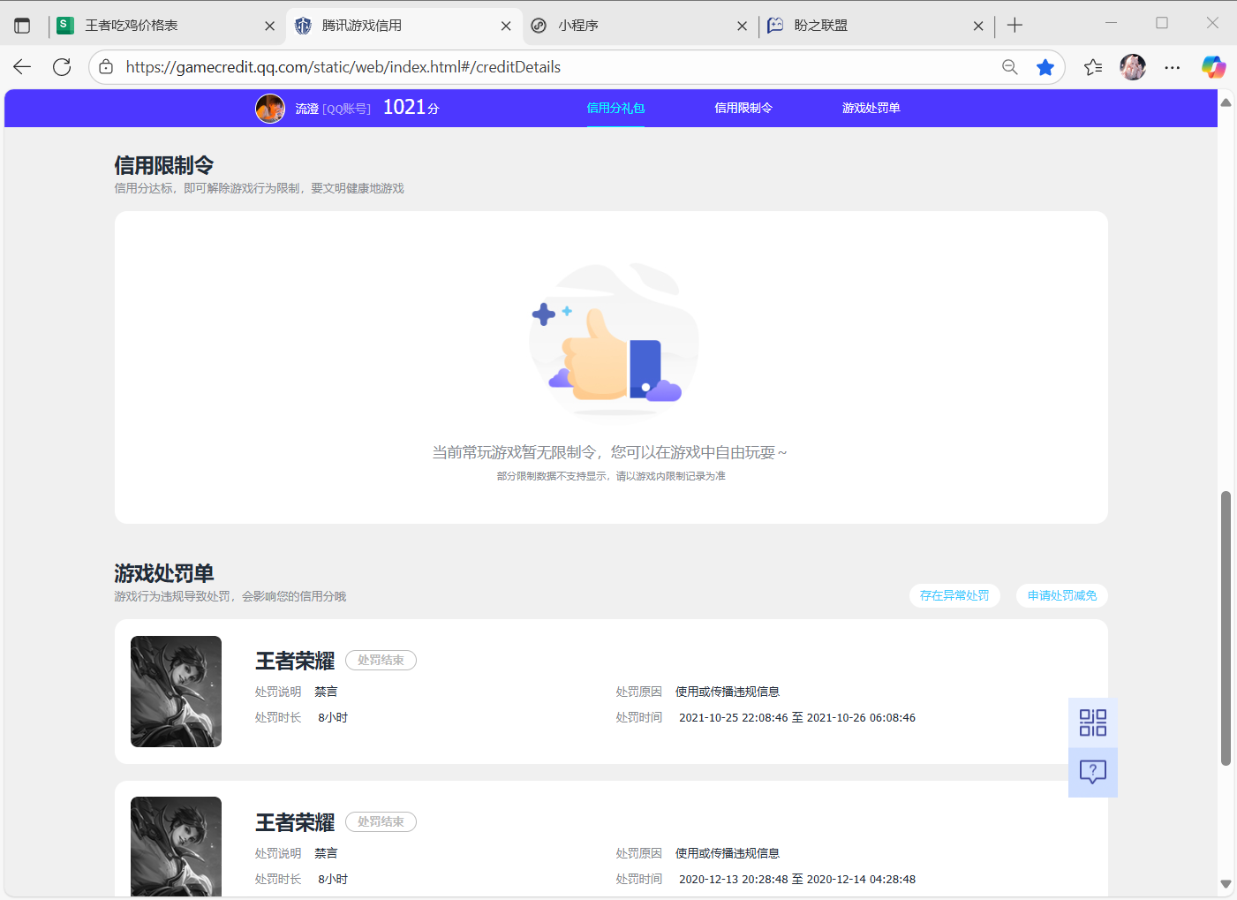This screenshot has height=900, width=1237.
Task: Click the blue favorite star icon
Action: click(1045, 67)
